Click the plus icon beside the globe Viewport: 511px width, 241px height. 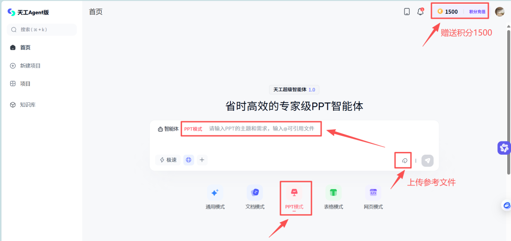(202, 160)
